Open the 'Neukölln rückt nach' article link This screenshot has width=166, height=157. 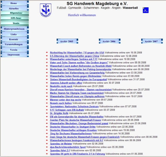(61, 86)
